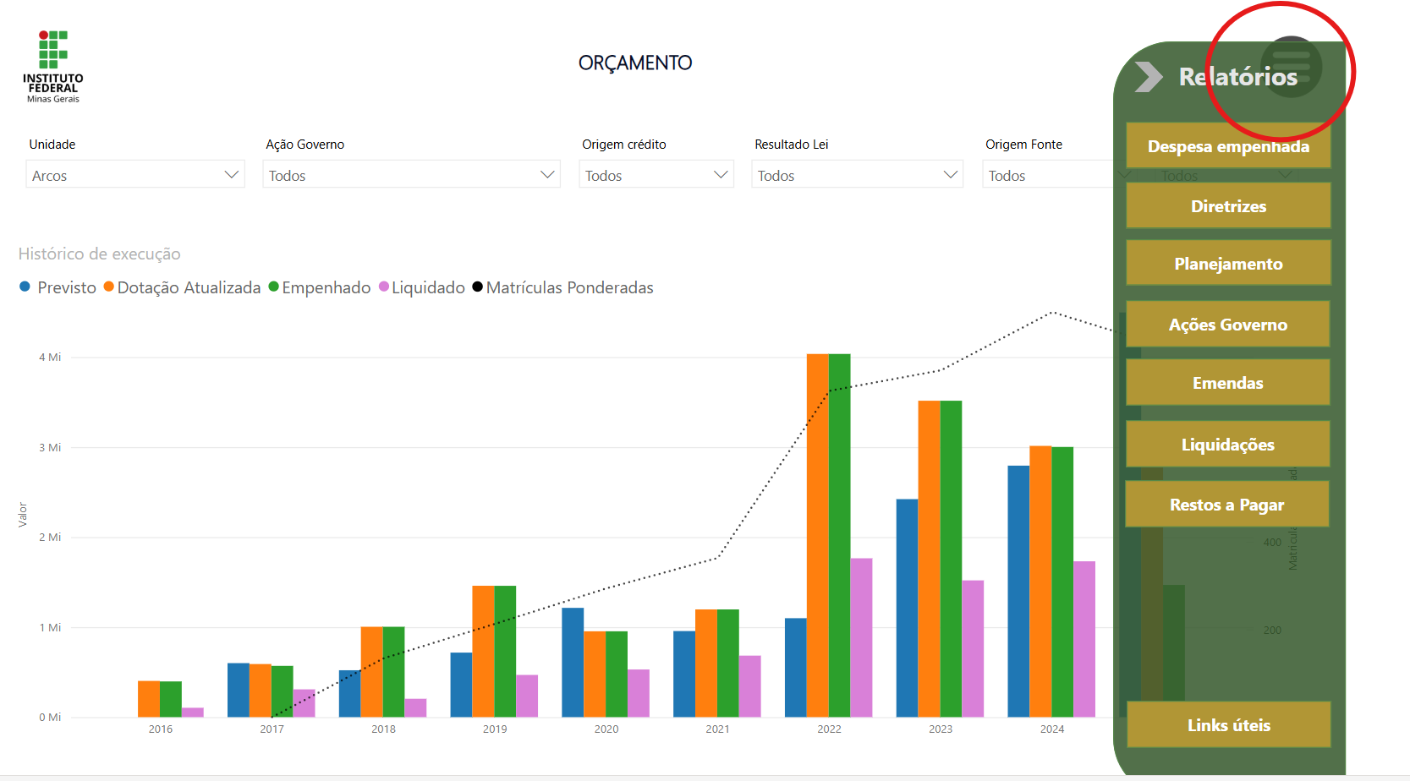Click the pink Liquidado legend marker

coord(384,287)
